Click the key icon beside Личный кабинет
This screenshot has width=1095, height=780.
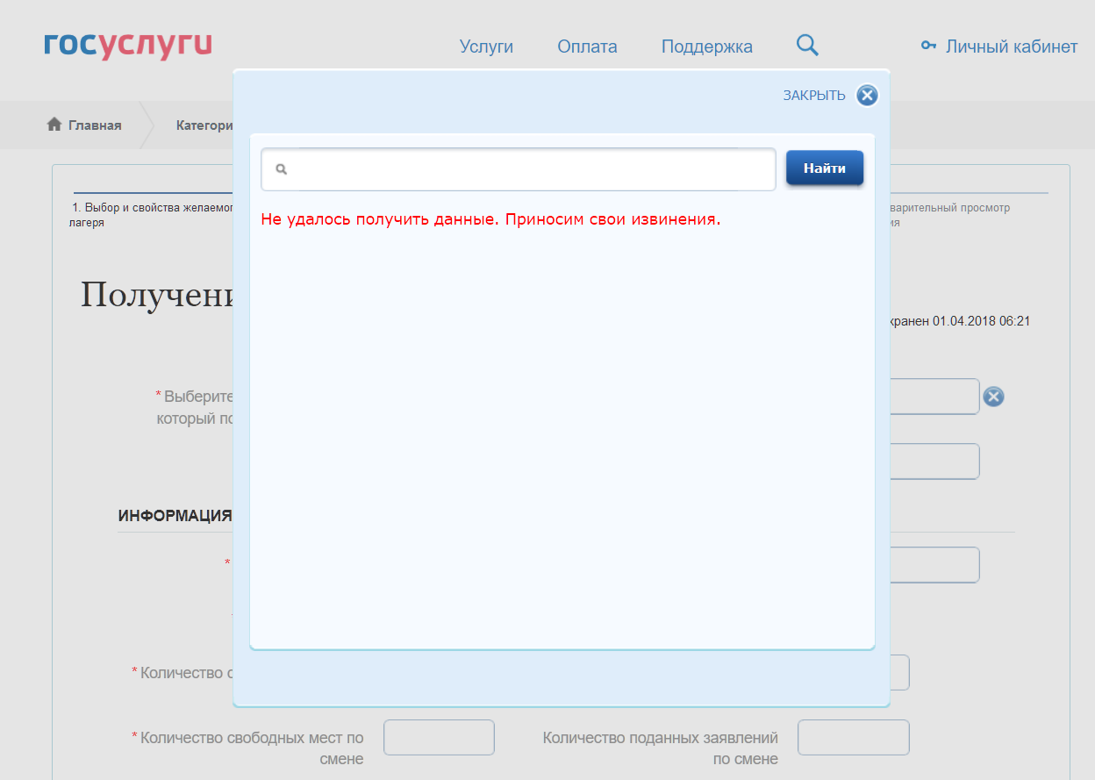928,47
